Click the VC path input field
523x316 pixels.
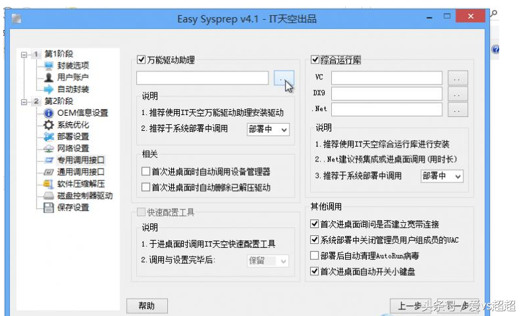387,77
